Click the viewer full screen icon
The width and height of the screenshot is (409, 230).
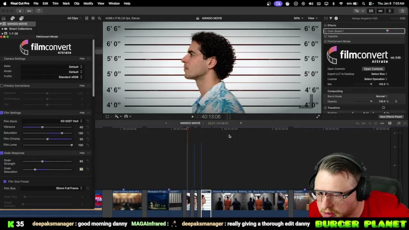point(318,117)
